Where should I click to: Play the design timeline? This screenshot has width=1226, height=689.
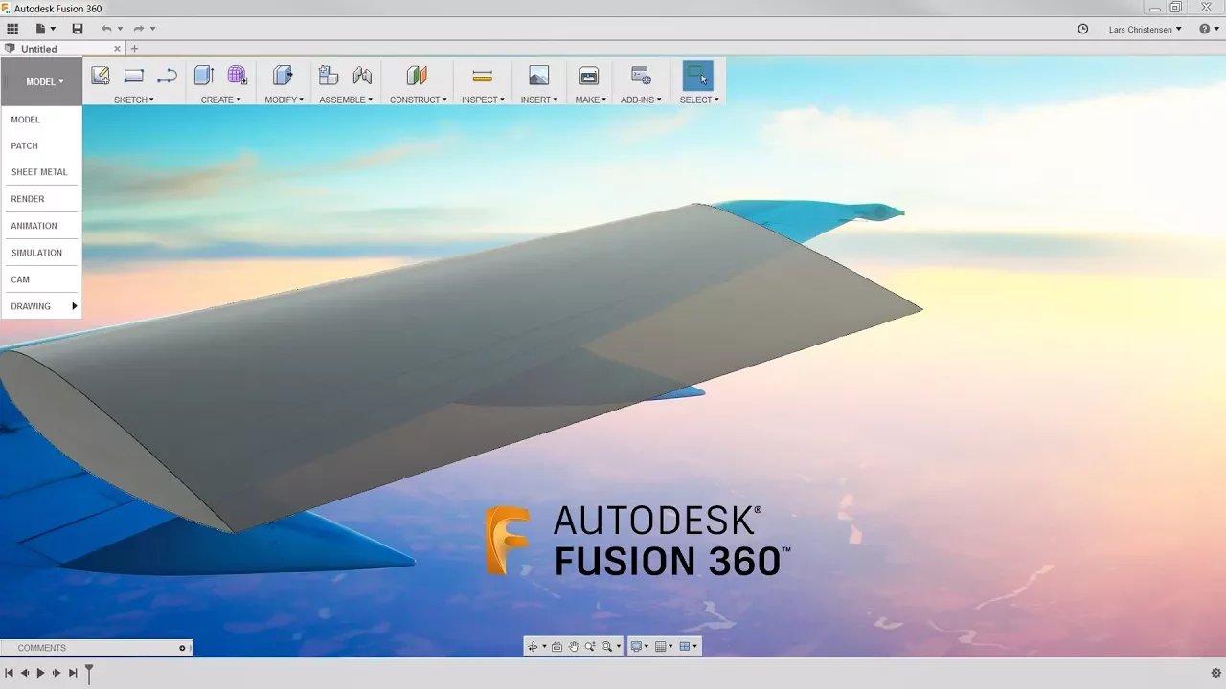pos(40,674)
